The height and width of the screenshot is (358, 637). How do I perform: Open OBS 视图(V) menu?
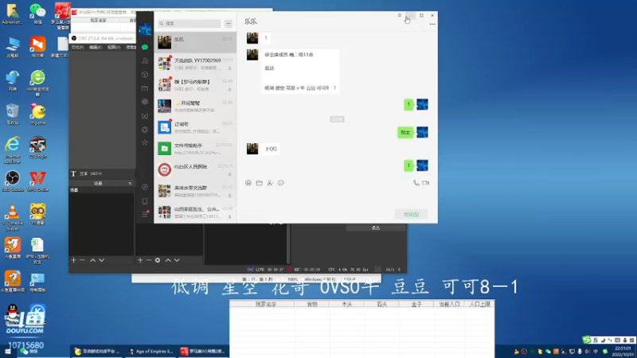coord(114,48)
